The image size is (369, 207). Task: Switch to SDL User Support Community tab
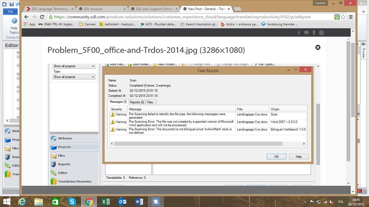tap(154, 9)
